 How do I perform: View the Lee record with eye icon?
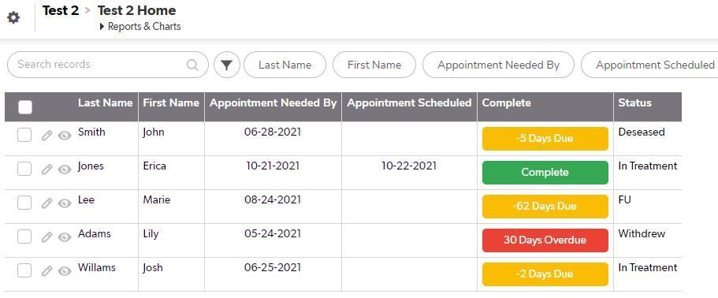pyautogui.click(x=65, y=203)
